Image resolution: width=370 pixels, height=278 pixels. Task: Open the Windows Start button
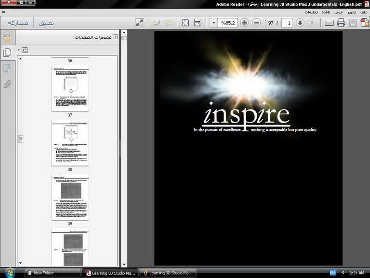pos(10,273)
